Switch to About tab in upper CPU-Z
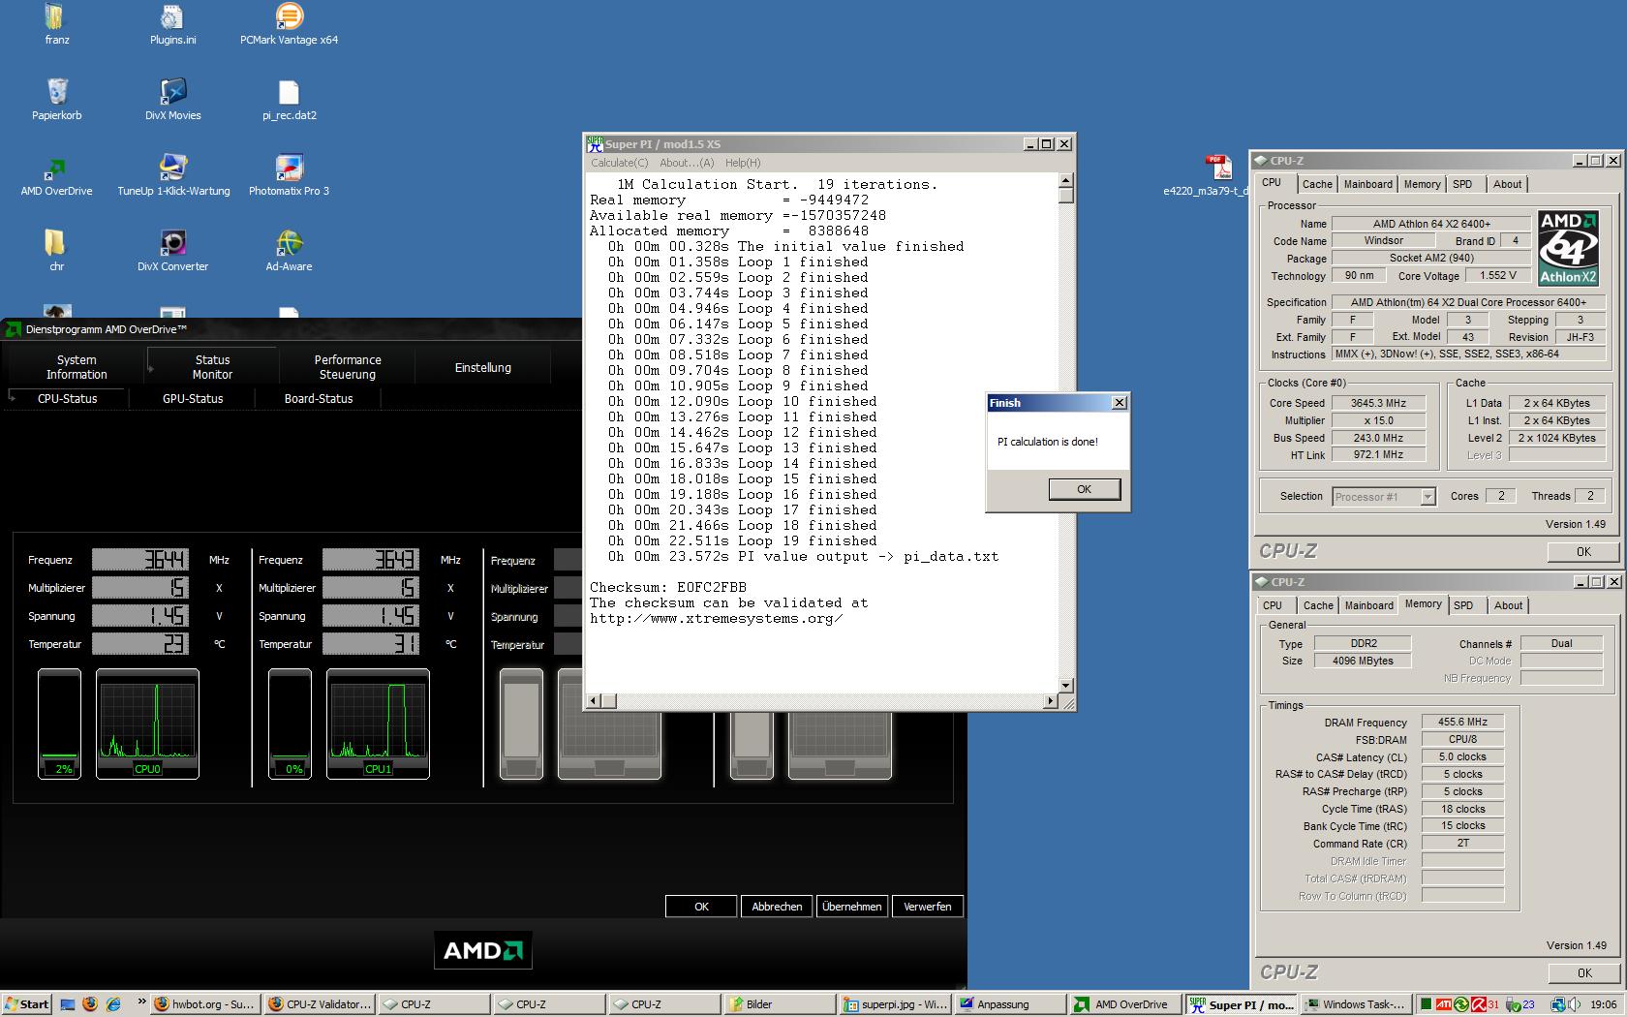Screen dimensions: 1627x1017 pos(1507,184)
